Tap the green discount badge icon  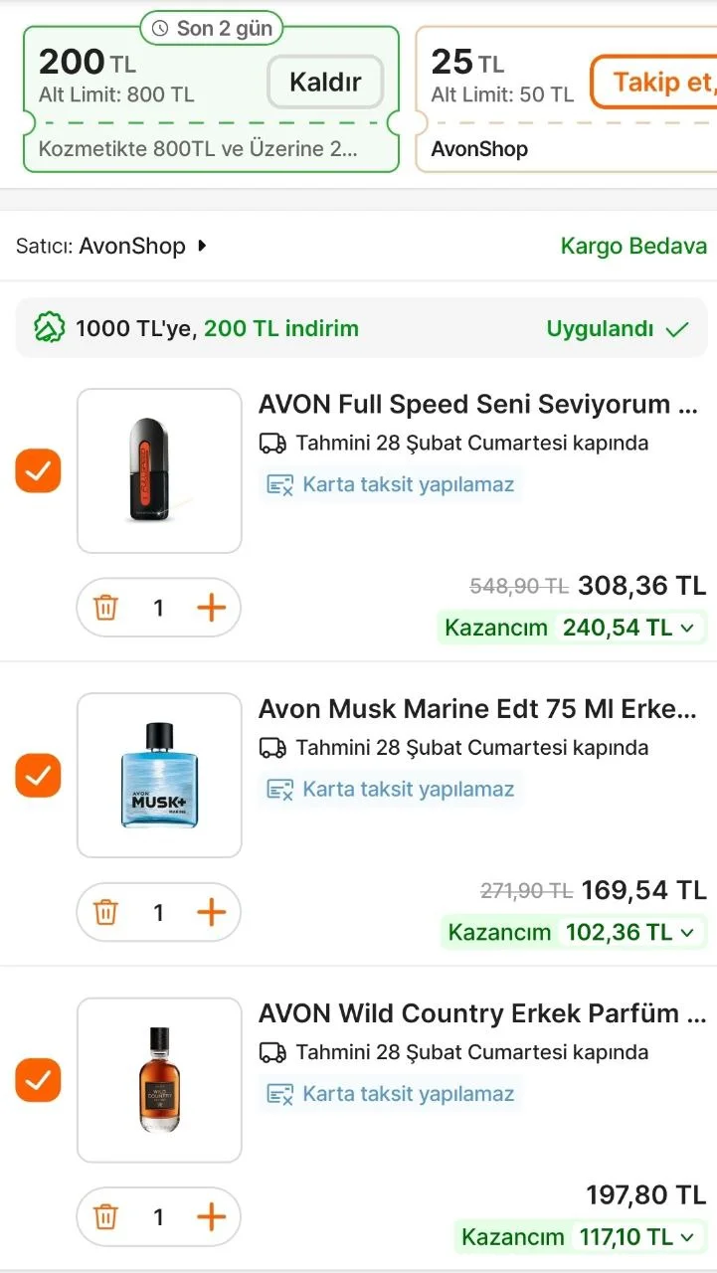pos(50,328)
